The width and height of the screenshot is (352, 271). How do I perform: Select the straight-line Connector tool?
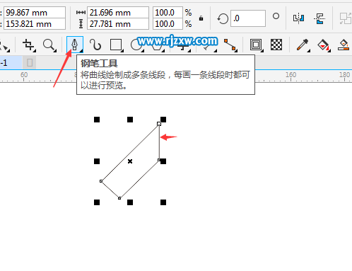[230, 45]
